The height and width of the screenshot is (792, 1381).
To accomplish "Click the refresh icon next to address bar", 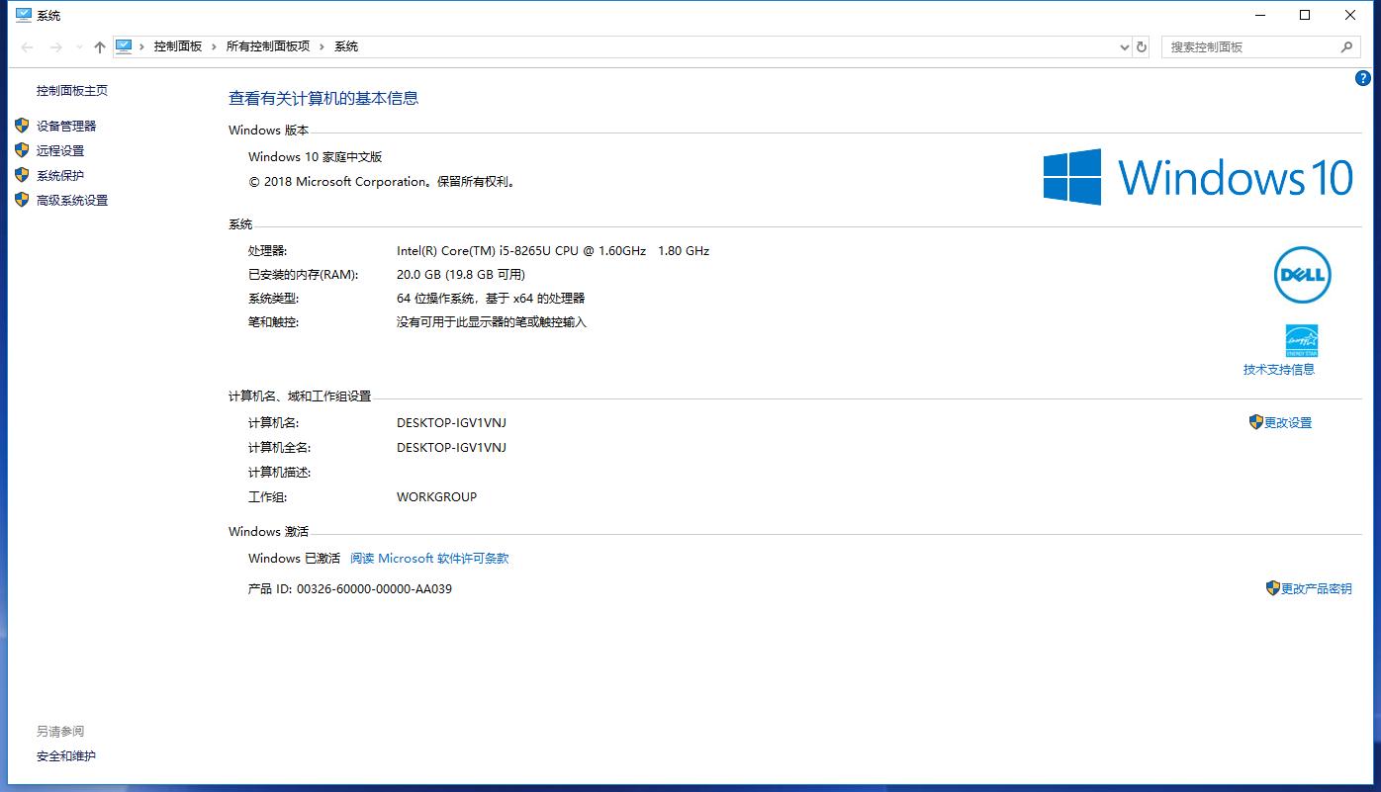I will click(x=1142, y=46).
